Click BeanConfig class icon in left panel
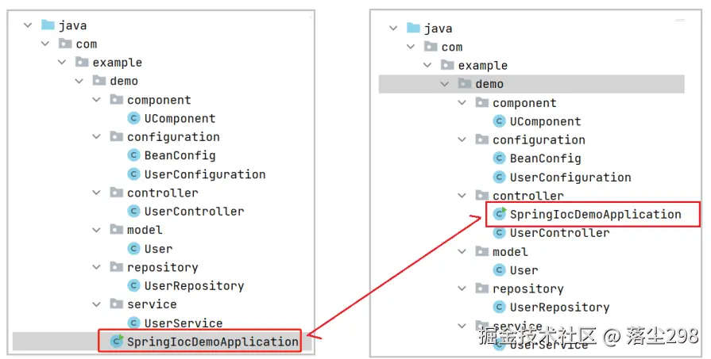This screenshot has width=711, height=359. coord(133,155)
